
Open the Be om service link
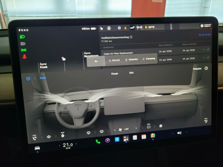coord(205,34)
